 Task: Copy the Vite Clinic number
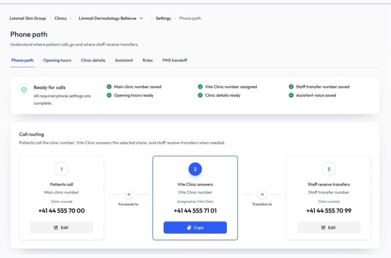[x=195, y=227]
